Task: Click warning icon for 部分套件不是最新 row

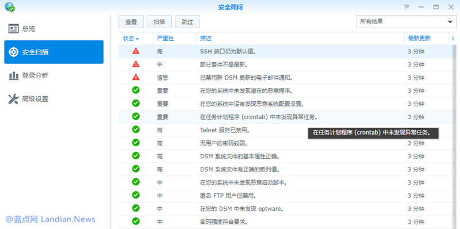Action: [136, 64]
